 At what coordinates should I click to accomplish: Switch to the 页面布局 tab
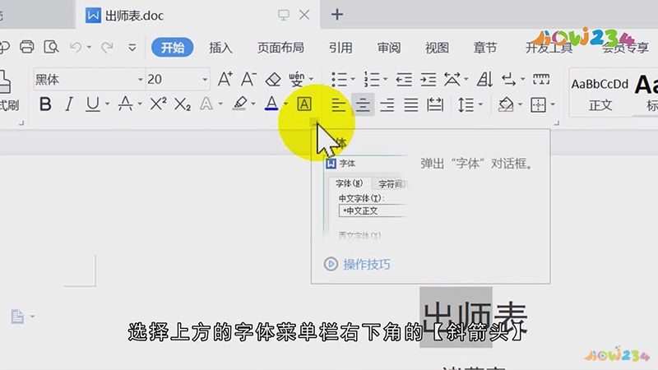coord(280,48)
